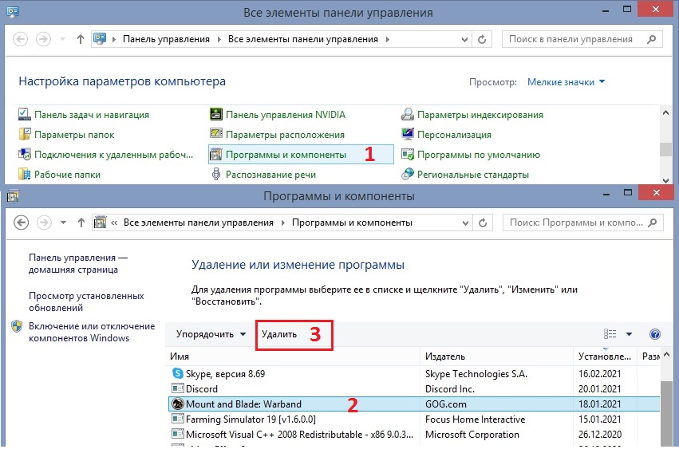Open view options dropdown arrow in programs toolbar
The height and width of the screenshot is (449, 679).
(x=629, y=334)
